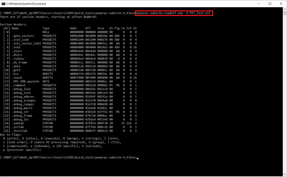This screenshot has width=287, height=177.
Task: Click the size '03ff61' of .debug_str
Action: [102, 112]
